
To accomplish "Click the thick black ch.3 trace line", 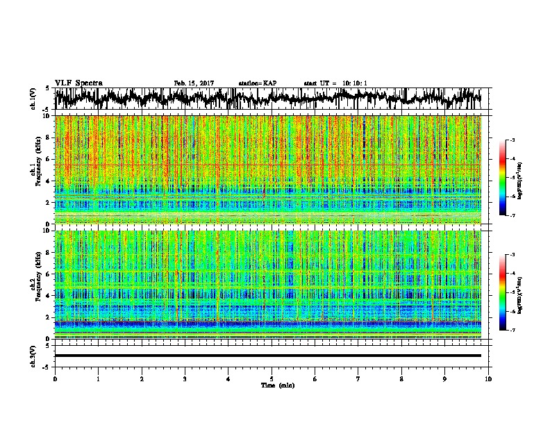I will pos(268,356).
